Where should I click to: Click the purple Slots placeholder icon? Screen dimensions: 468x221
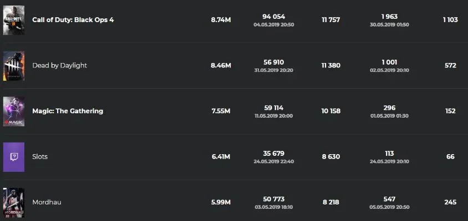(x=14, y=157)
